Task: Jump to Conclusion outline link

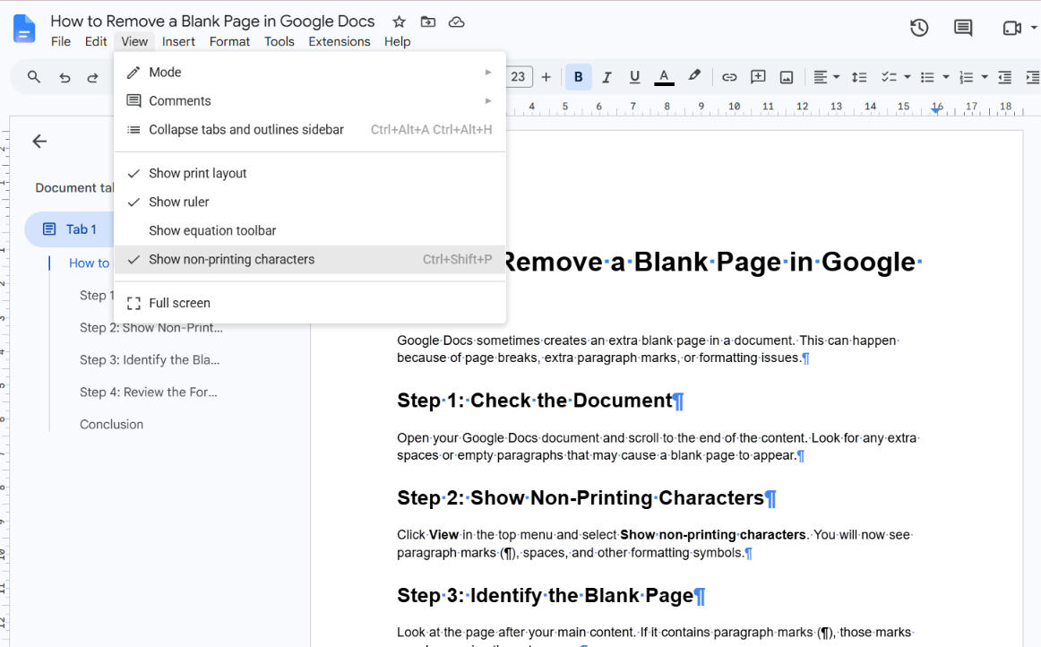Action: pyautogui.click(x=111, y=425)
